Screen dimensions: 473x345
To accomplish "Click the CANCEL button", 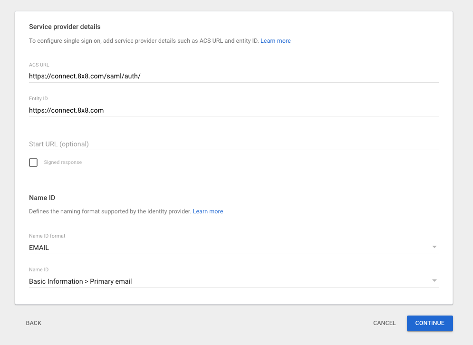I will click(x=384, y=323).
